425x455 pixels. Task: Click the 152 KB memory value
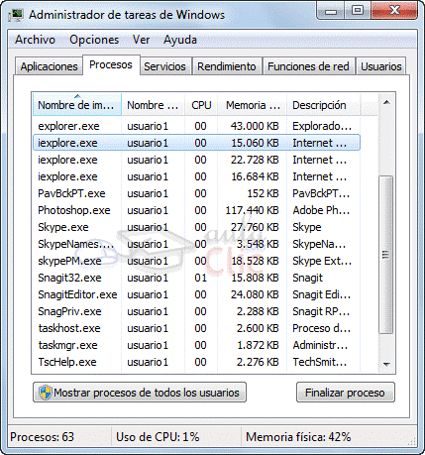pos(263,193)
